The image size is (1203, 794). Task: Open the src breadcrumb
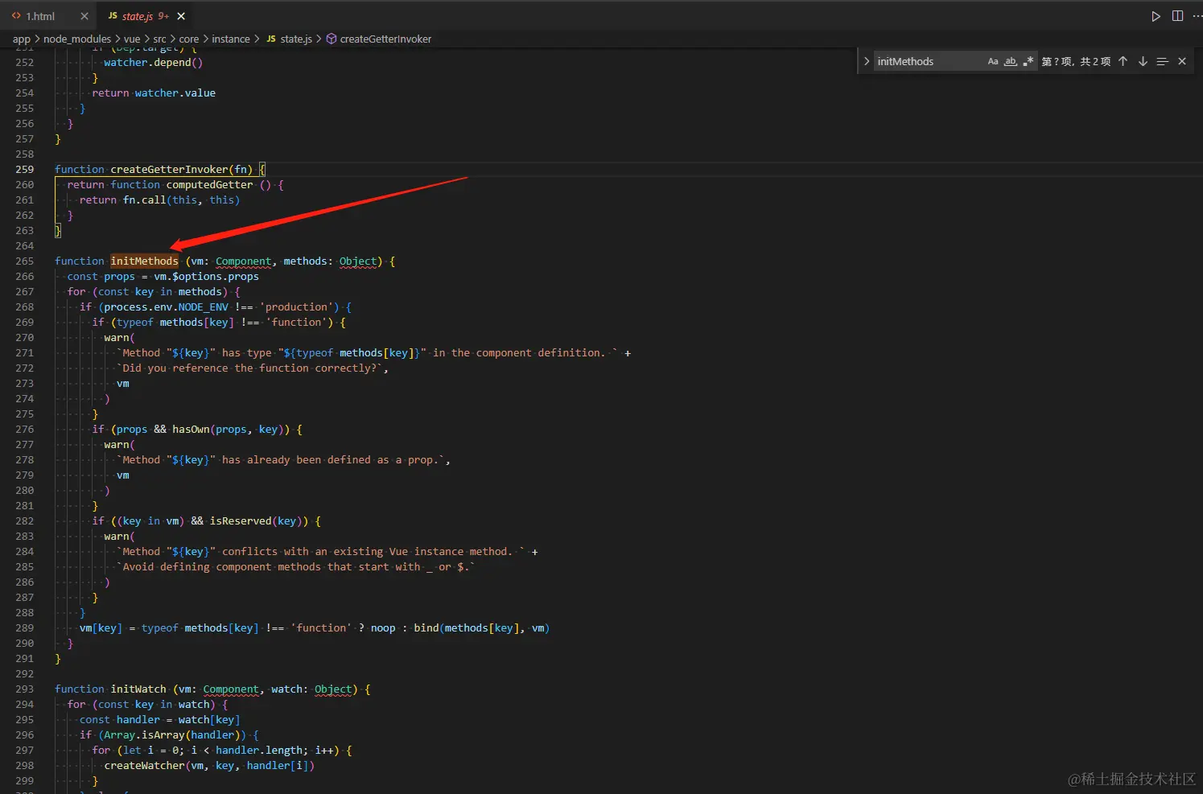tap(160, 39)
